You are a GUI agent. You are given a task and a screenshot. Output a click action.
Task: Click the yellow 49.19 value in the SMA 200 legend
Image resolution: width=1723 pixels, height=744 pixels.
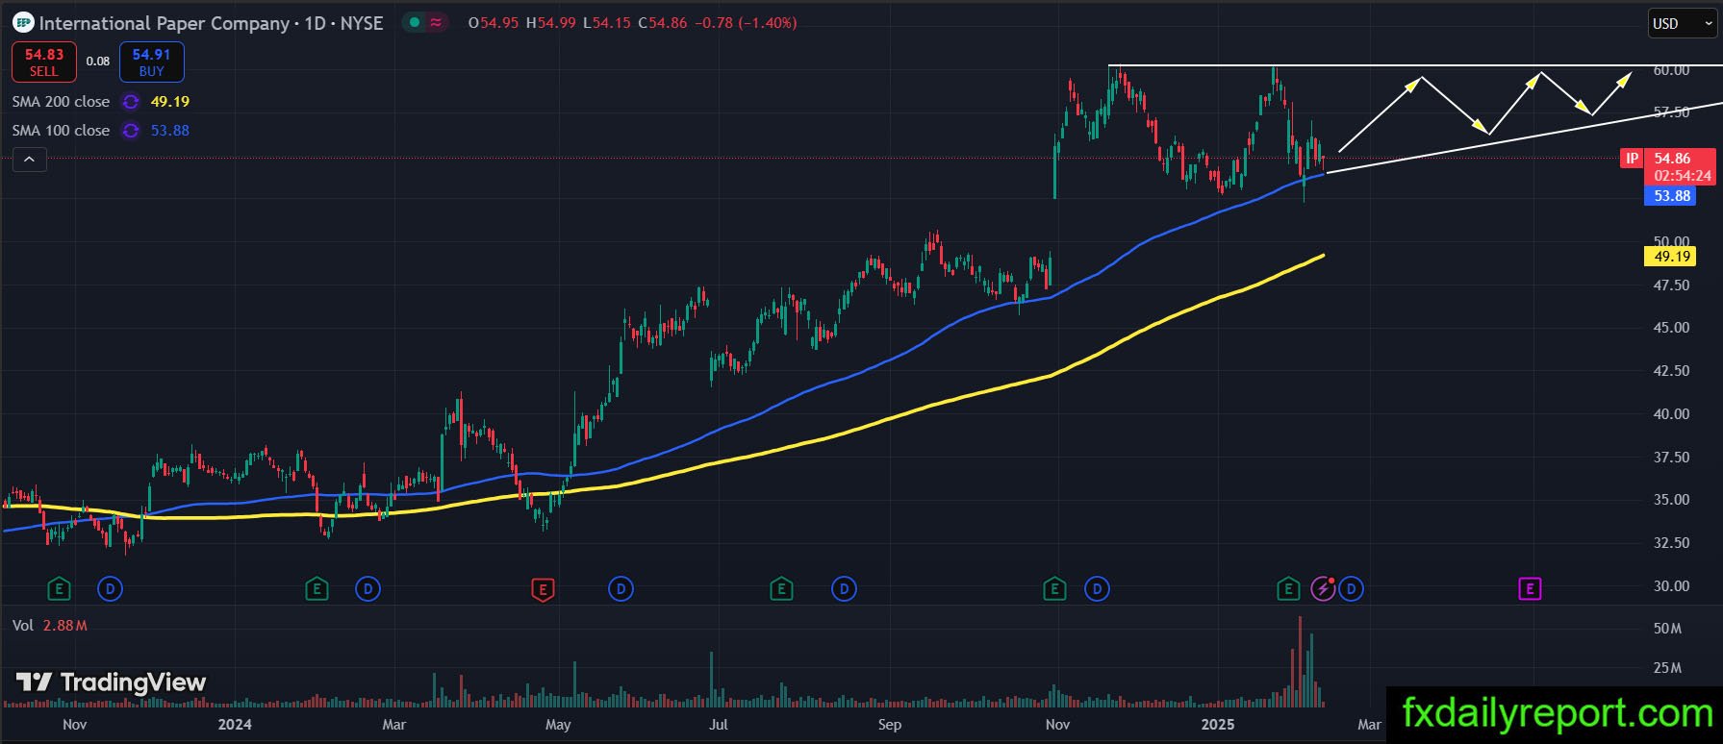(x=170, y=102)
